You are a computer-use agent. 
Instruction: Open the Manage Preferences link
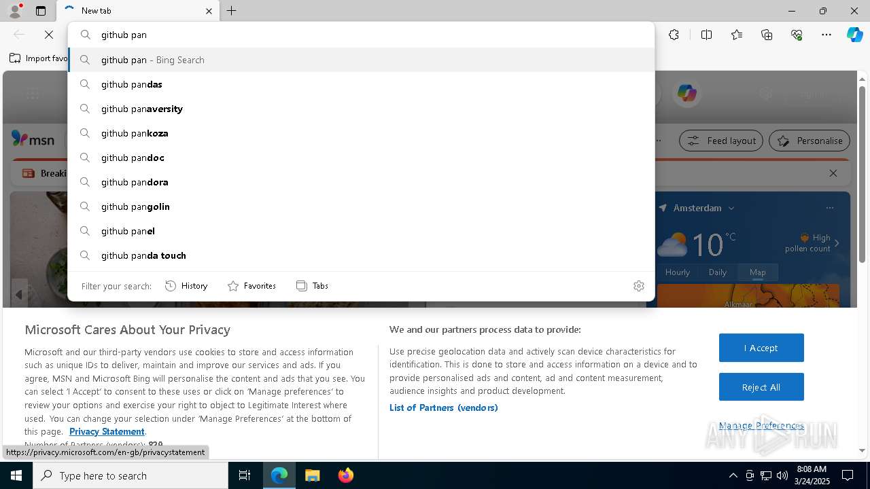click(761, 425)
